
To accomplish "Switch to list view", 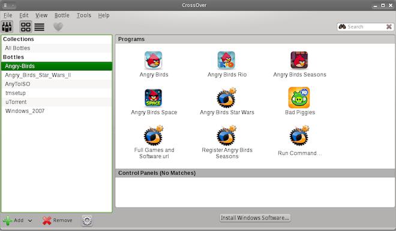I will (40, 27).
